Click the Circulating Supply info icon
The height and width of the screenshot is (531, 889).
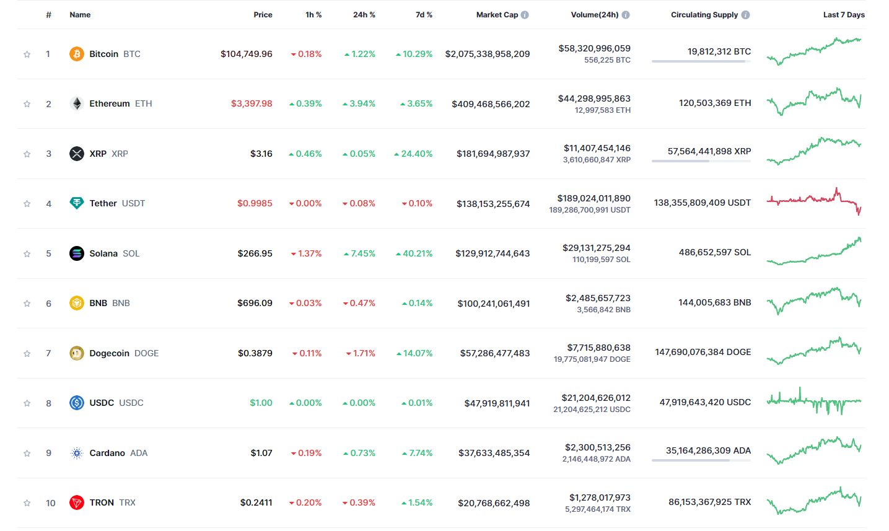click(x=745, y=15)
